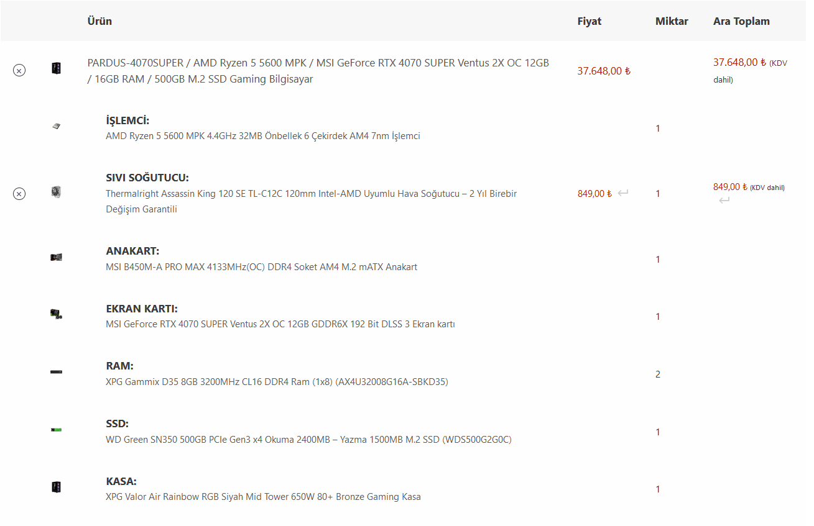
Task: Click the Thermalright cooler thumbnail image
Action: 57,192
